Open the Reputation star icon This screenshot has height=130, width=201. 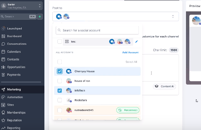click(3, 120)
